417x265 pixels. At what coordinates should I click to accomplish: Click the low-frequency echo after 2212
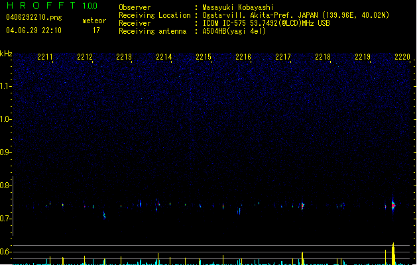104,215
